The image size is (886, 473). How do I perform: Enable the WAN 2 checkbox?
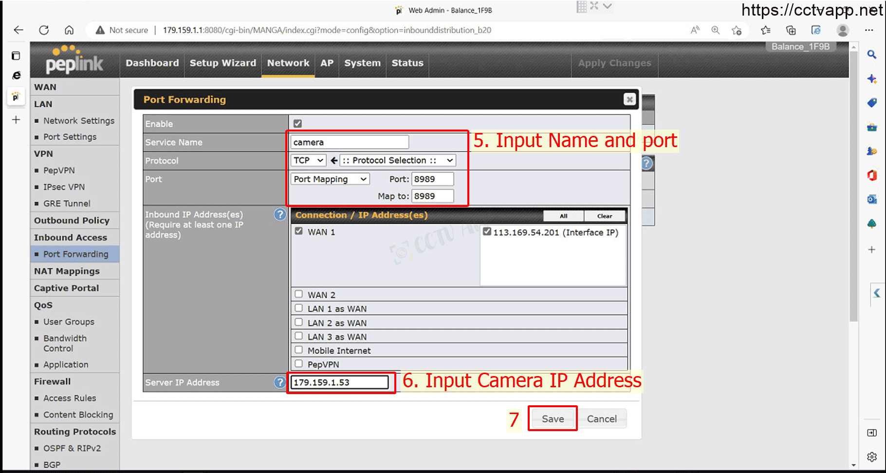pyautogui.click(x=299, y=294)
